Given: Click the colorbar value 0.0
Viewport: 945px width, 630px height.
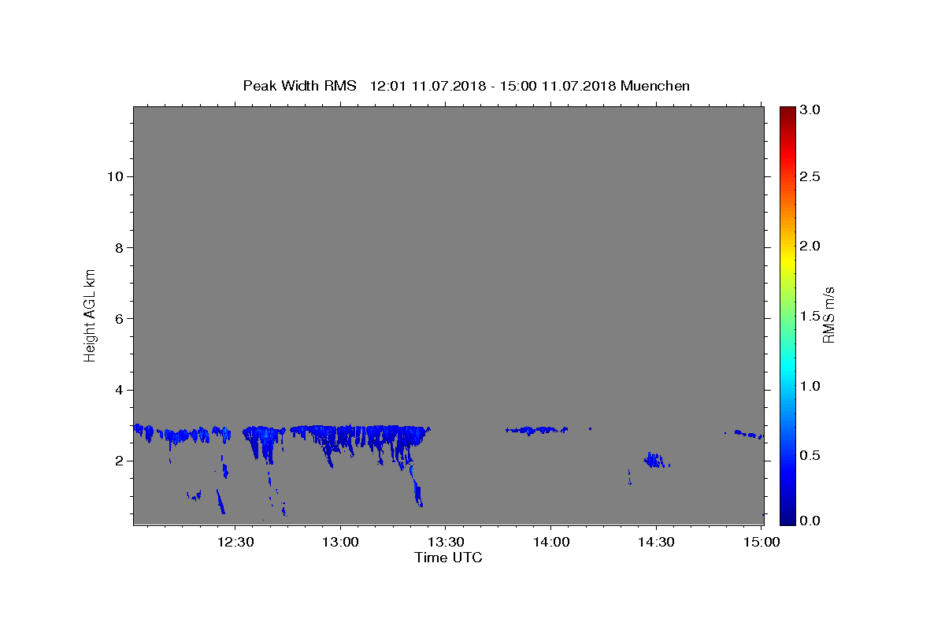Looking at the screenshot, I should [x=810, y=521].
